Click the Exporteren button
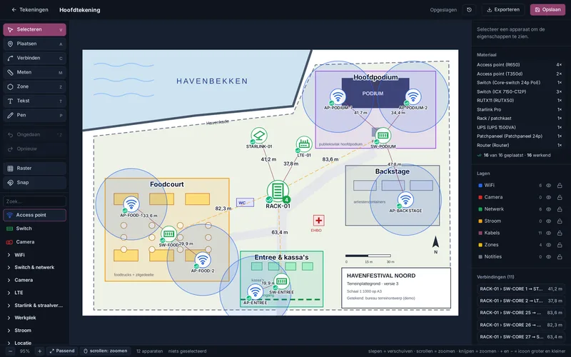The height and width of the screenshot is (357, 571). coord(503,10)
